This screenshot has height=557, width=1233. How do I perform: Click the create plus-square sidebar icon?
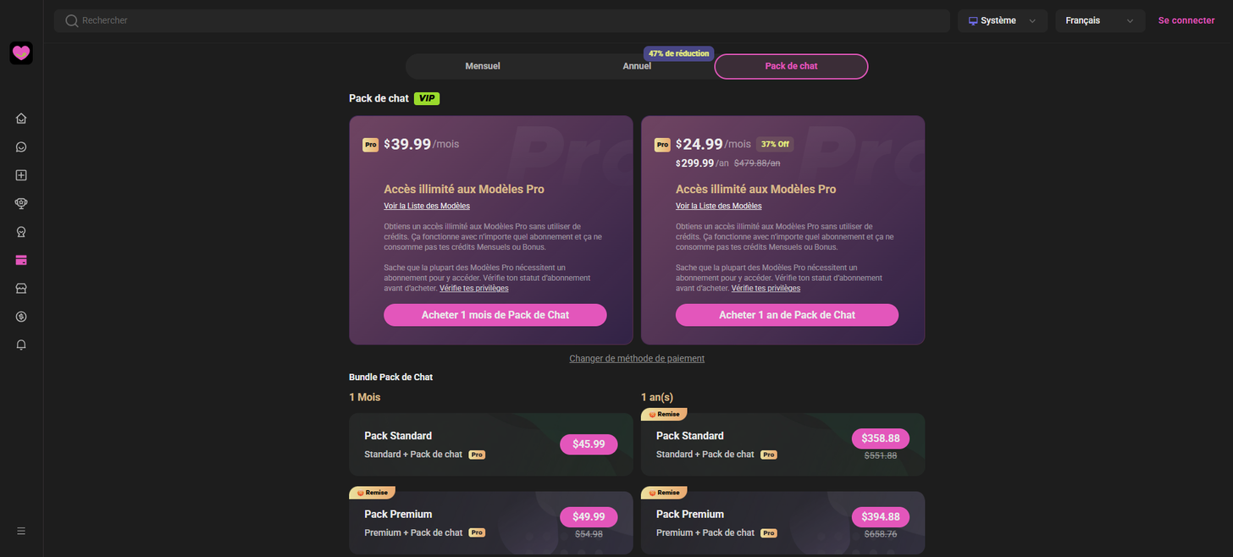click(x=21, y=175)
